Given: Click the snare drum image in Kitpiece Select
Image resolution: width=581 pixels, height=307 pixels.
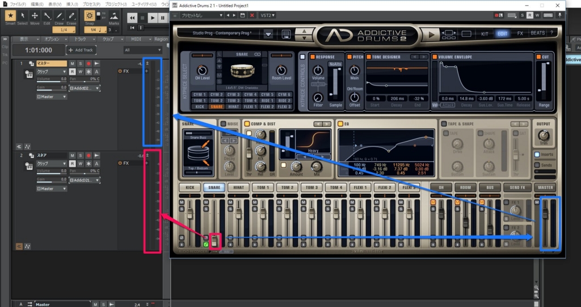Looking at the screenshot, I should 242,71.
